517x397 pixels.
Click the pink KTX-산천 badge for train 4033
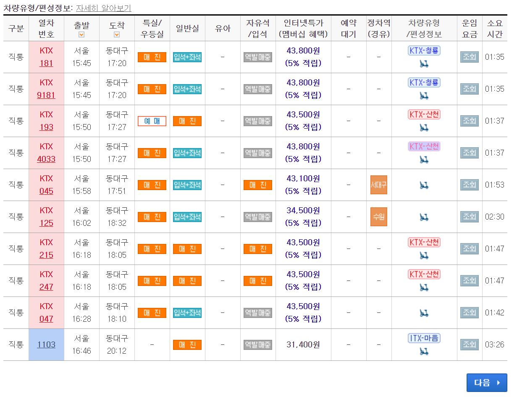pyautogui.click(x=425, y=146)
